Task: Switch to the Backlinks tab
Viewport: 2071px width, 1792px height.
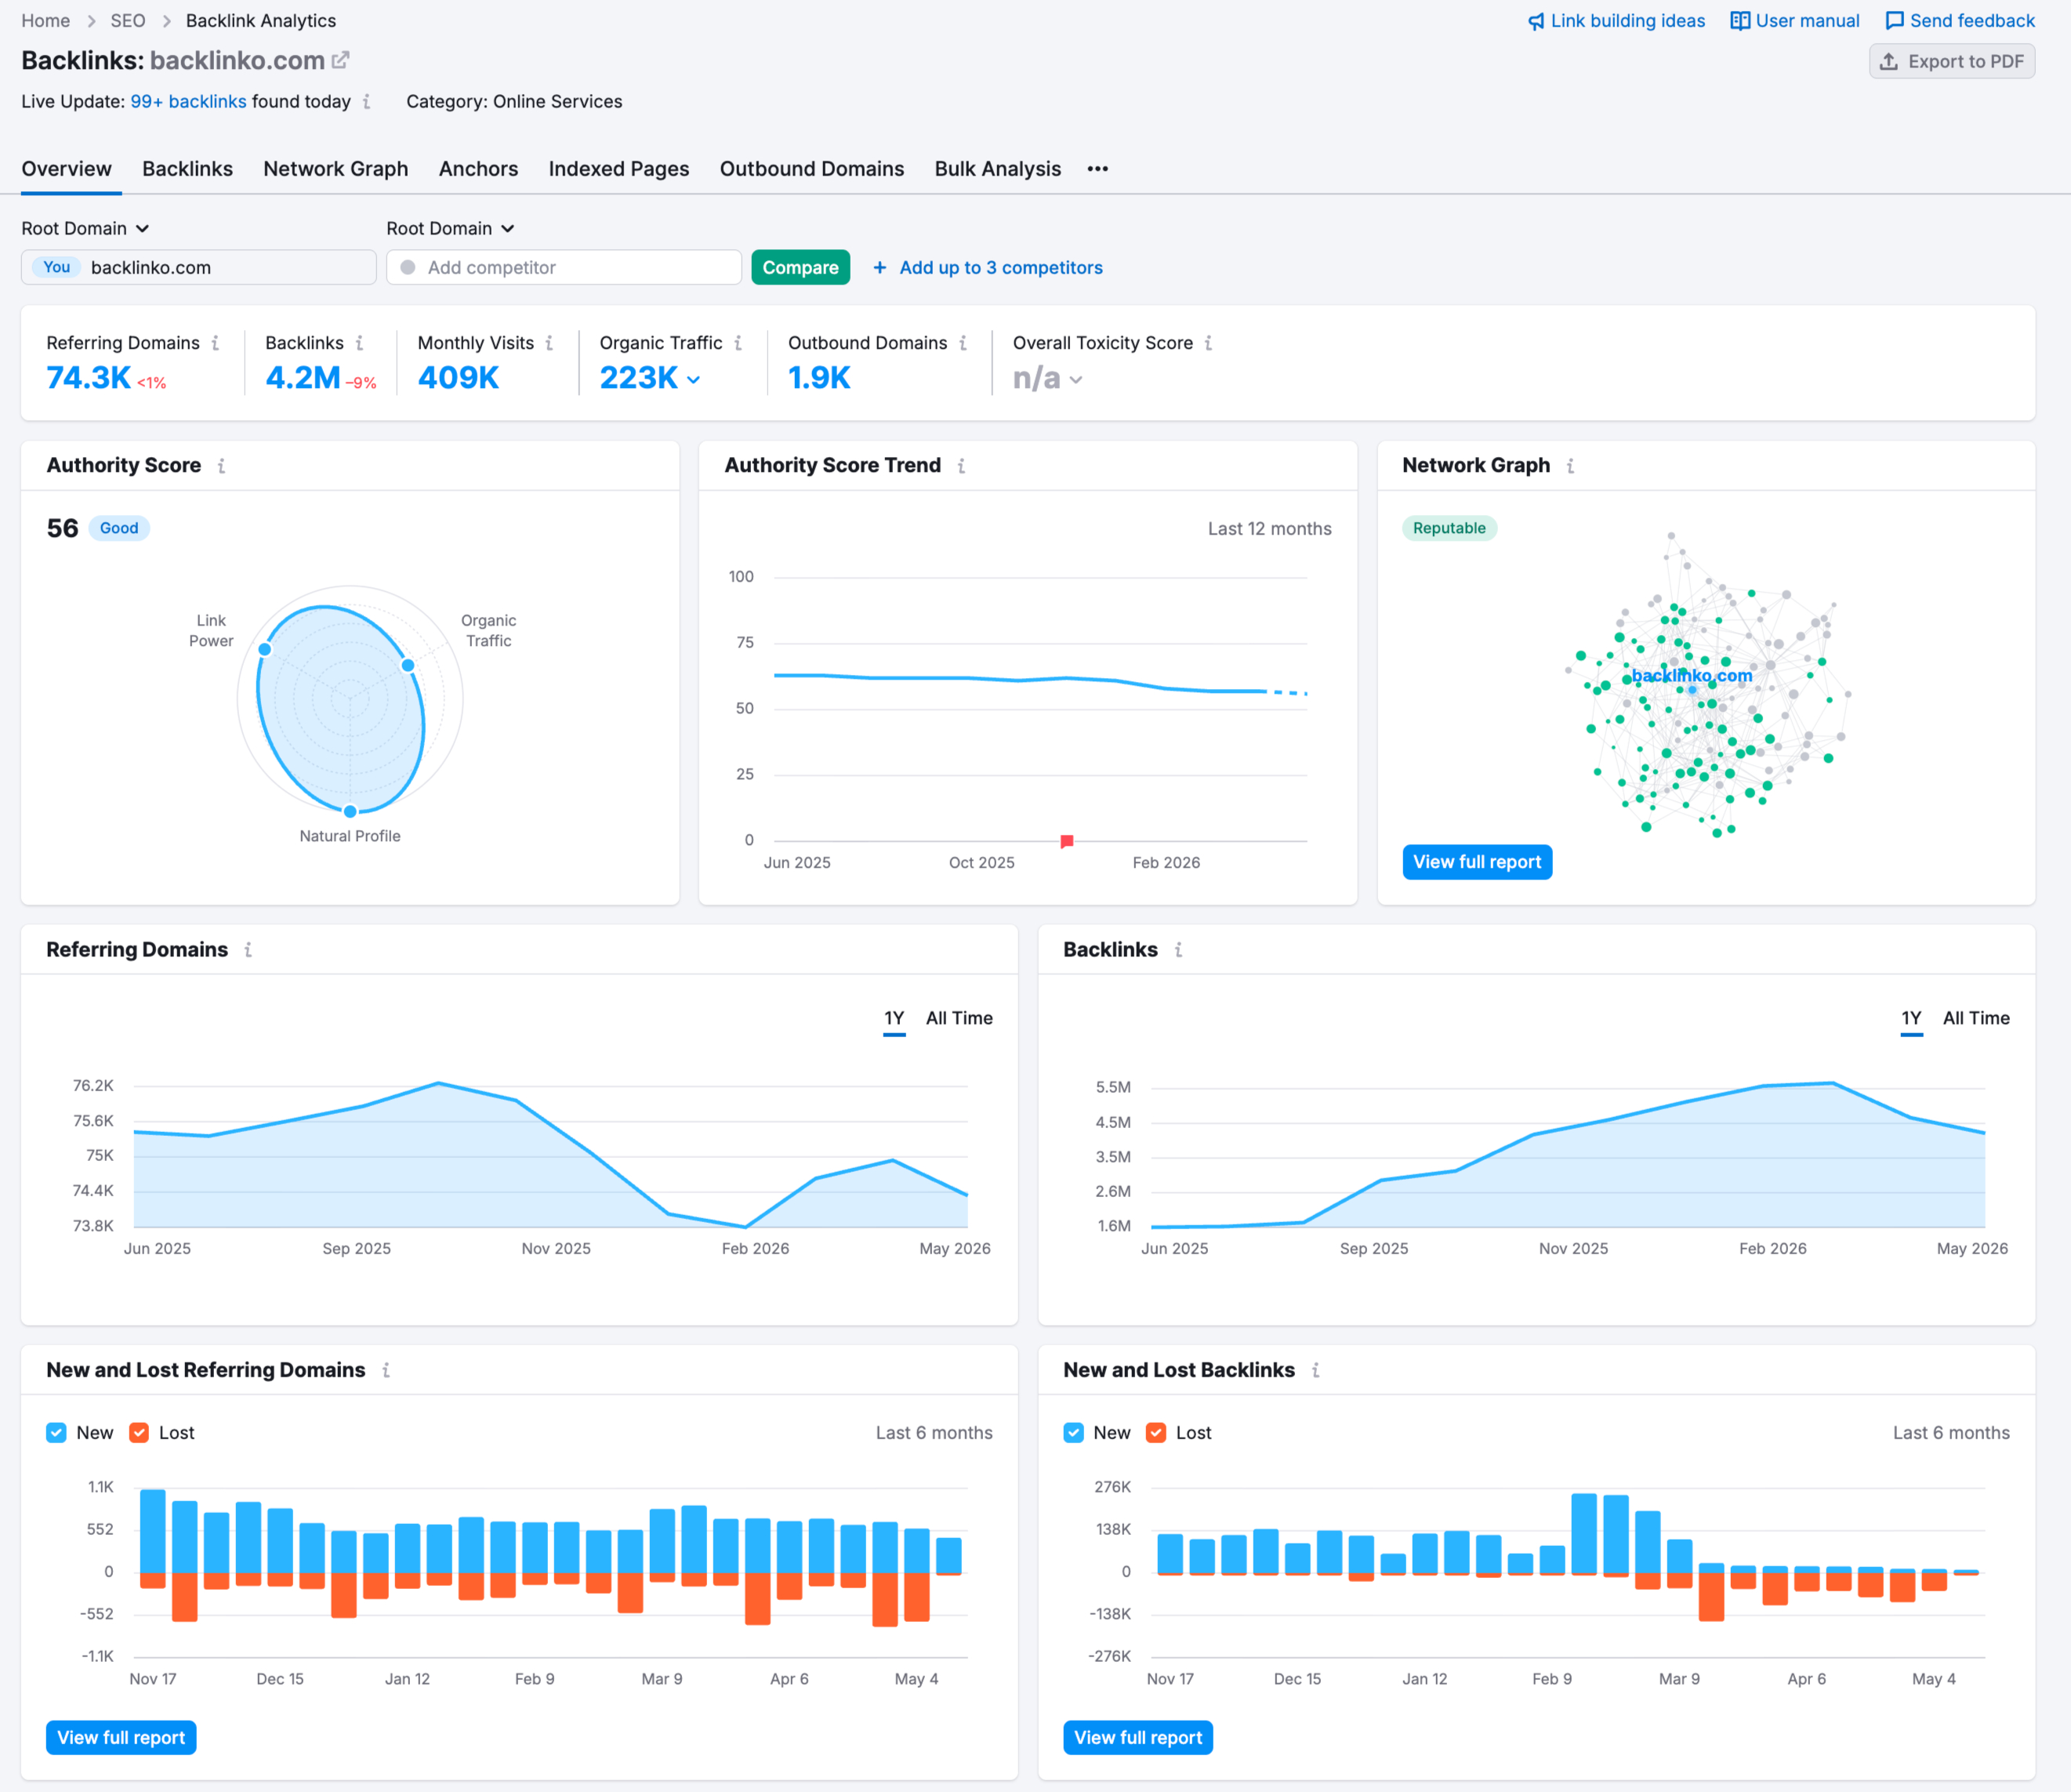Action: 187,169
